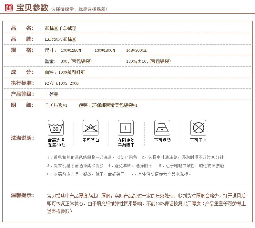Viewport: 255px width, 228px height.
Task: Click size 100*128CM
Action: [71, 50]
